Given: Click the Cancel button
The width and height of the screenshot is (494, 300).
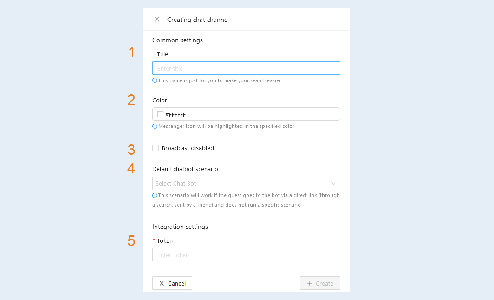Looking at the screenshot, I should [172, 283].
